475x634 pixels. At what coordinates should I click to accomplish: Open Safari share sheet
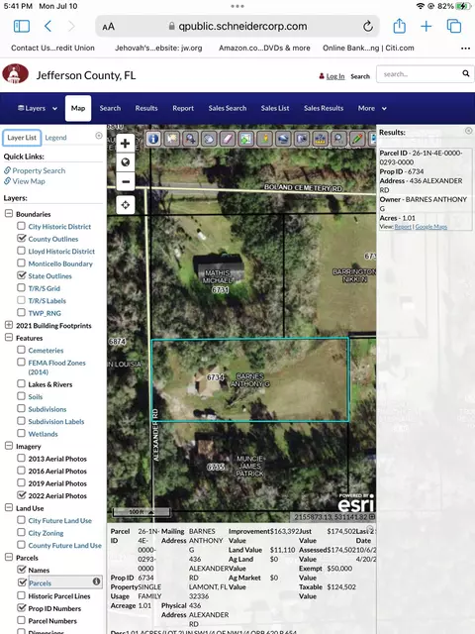[x=400, y=26]
